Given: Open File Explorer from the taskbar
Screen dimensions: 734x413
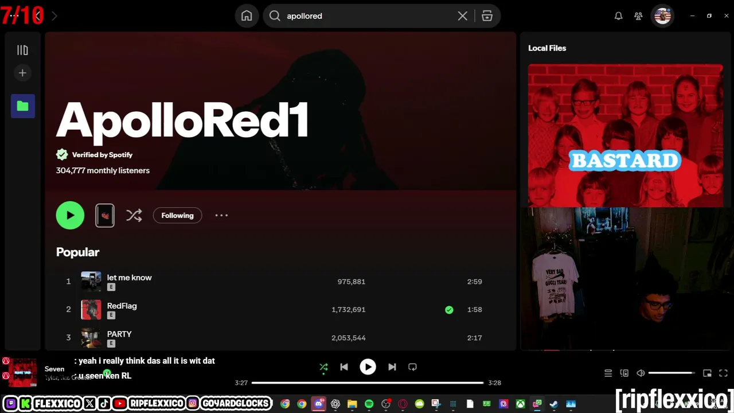Looking at the screenshot, I should click(352, 404).
